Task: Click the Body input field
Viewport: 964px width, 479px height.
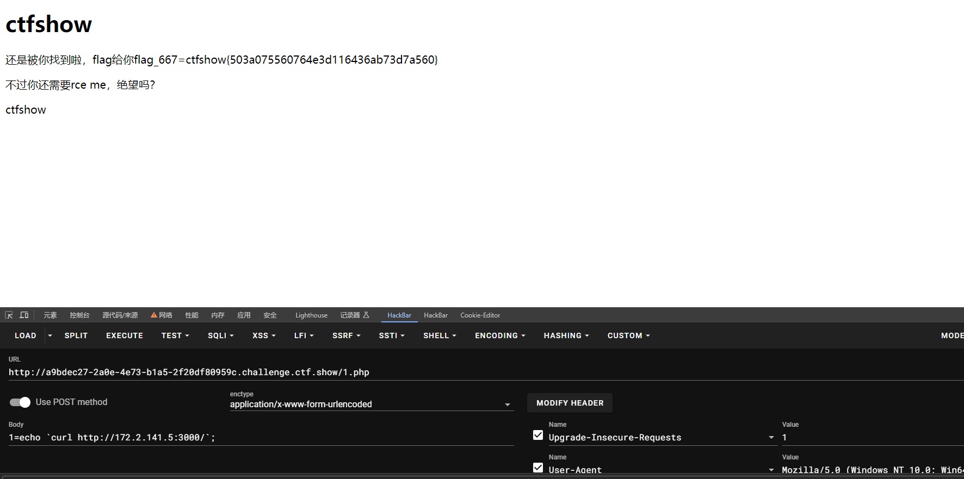Action: (261, 438)
